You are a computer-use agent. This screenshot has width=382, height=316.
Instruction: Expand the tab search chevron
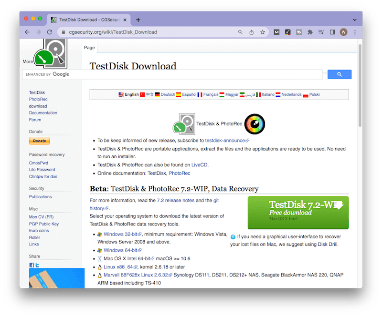coord(355,20)
